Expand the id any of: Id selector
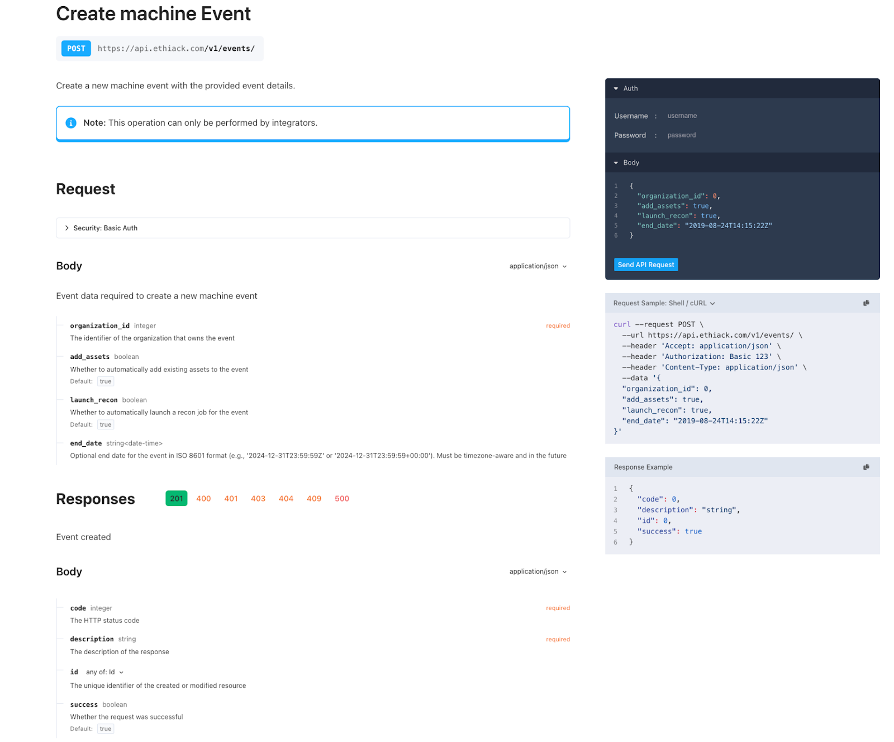 pos(104,672)
